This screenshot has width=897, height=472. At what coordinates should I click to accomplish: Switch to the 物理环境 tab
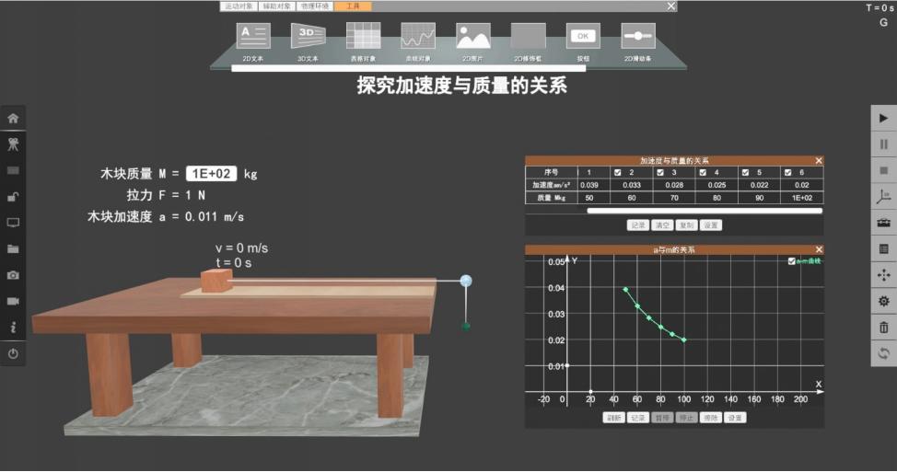pyautogui.click(x=315, y=6)
